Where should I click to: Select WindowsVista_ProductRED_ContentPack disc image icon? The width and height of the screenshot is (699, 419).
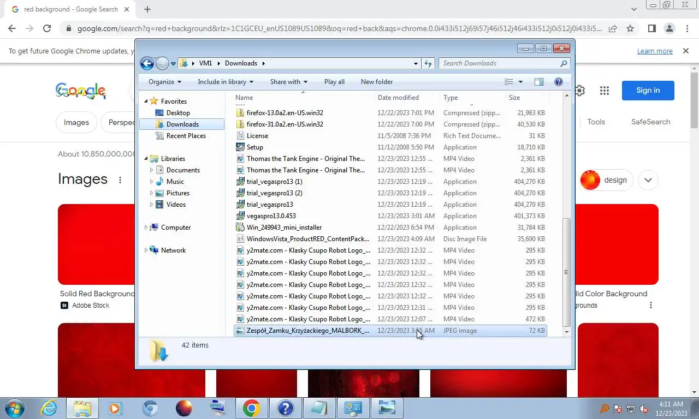pyautogui.click(x=240, y=239)
